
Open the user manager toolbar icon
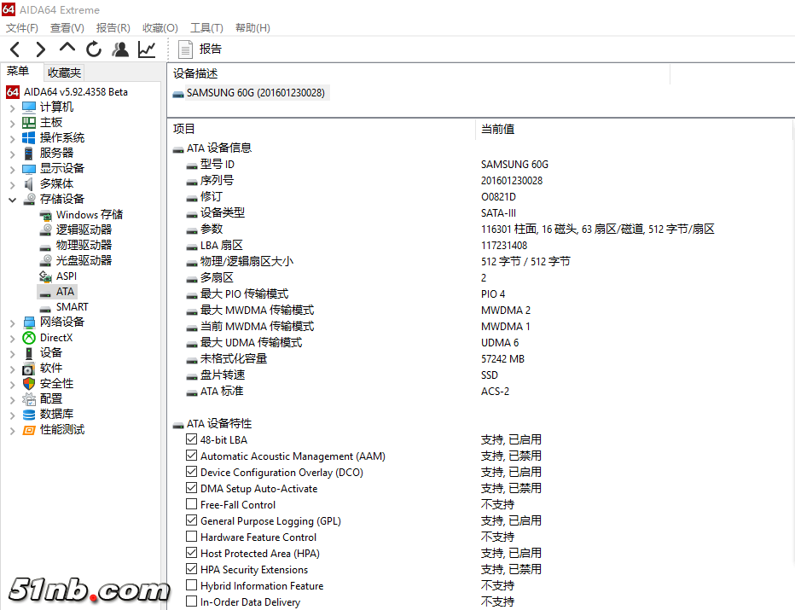tap(120, 49)
